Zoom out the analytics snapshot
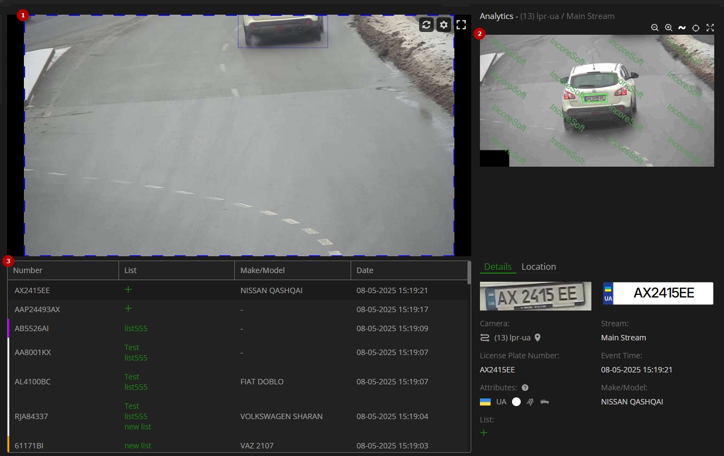Image resolution: width=724 pixels, height=456 pixels. (x=655, y=28)
